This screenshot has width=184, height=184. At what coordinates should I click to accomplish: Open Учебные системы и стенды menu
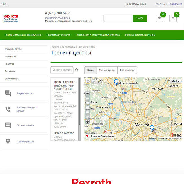140,35
